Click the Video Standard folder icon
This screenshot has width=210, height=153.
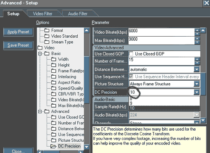pyautogui.click(x=47, y=36)
